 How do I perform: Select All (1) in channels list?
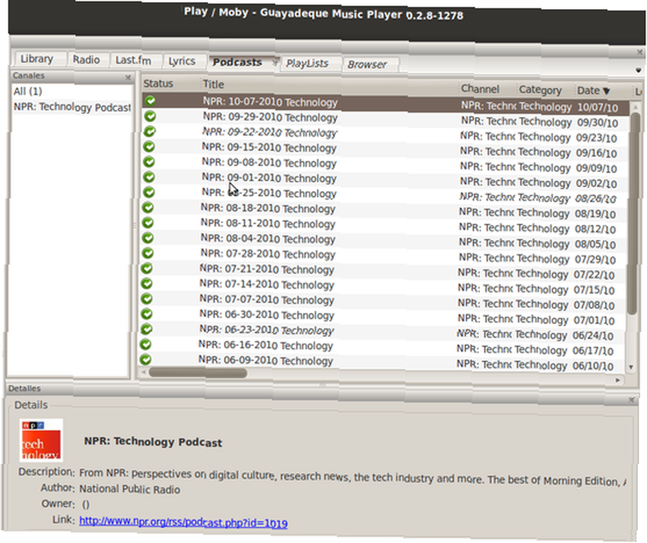coord(28,91)
